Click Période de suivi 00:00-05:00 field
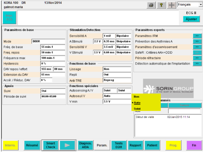 pyautogui.click(x=53, y=97)
